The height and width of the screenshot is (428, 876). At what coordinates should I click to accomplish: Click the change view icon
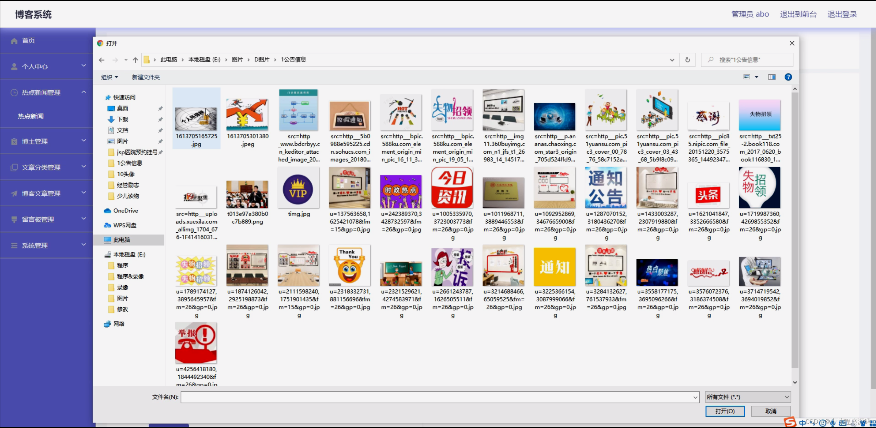pos(747,77)
